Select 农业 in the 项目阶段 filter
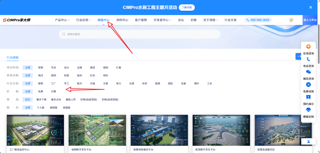Image resolution: width=320 pixels, height=153 pixels. (54, 68)
